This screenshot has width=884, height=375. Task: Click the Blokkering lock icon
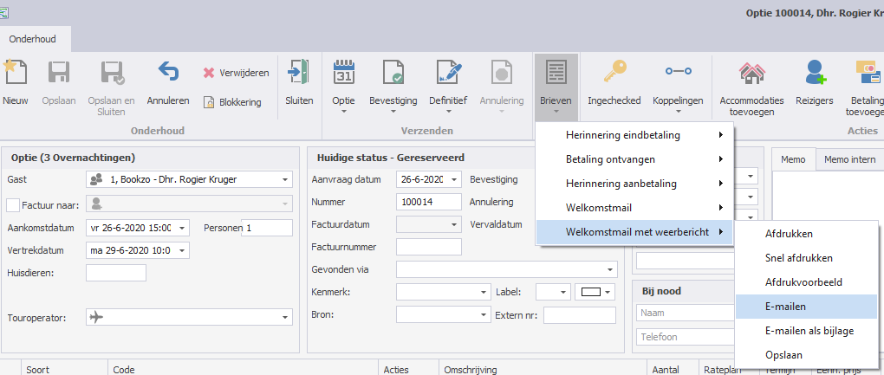[209, 102]
